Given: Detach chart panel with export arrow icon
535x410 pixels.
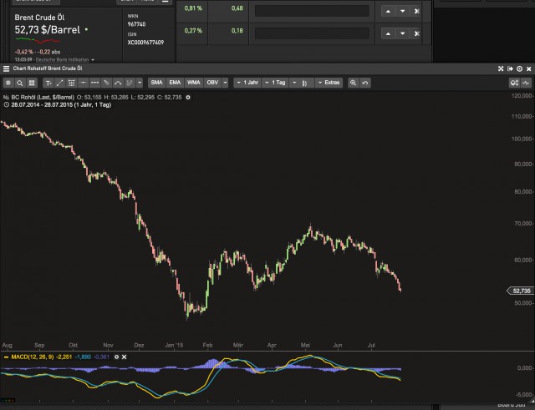Looking at the screenshot, I should (x=510, y=68).
